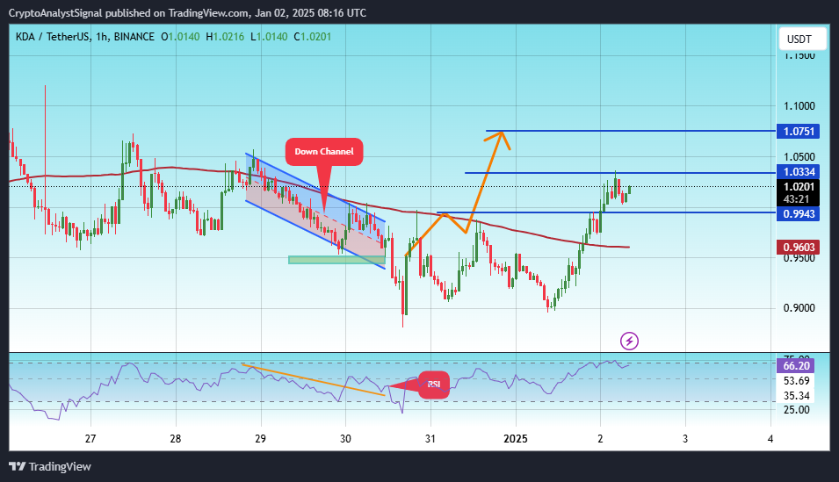The height and width of the screenshot is (482, 839).
Task: Click the KDA / TetherUS symbol title
Action: [53, 37]
